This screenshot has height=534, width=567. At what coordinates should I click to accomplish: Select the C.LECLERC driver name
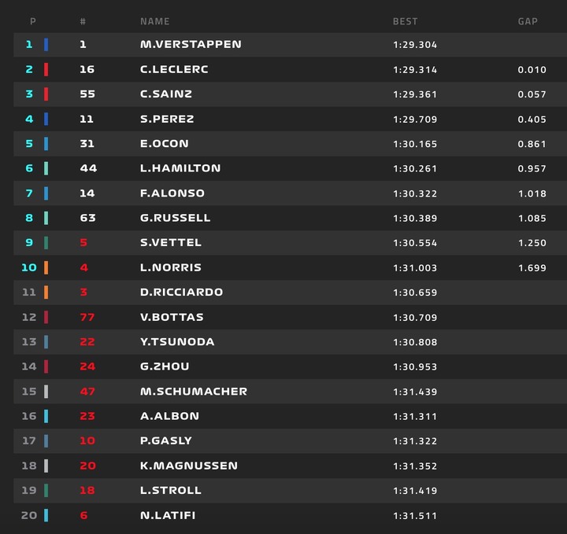(174, 69)
